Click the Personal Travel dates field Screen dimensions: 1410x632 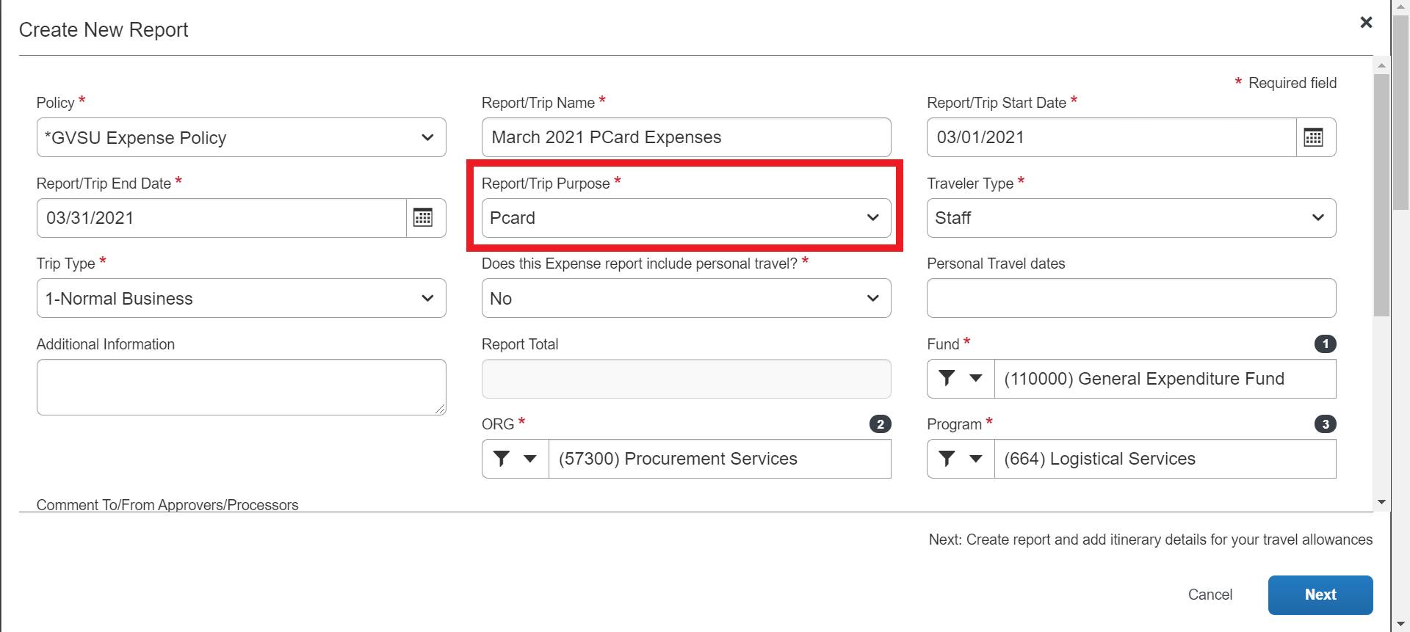pyautogui.click(x=1130, y=299)
